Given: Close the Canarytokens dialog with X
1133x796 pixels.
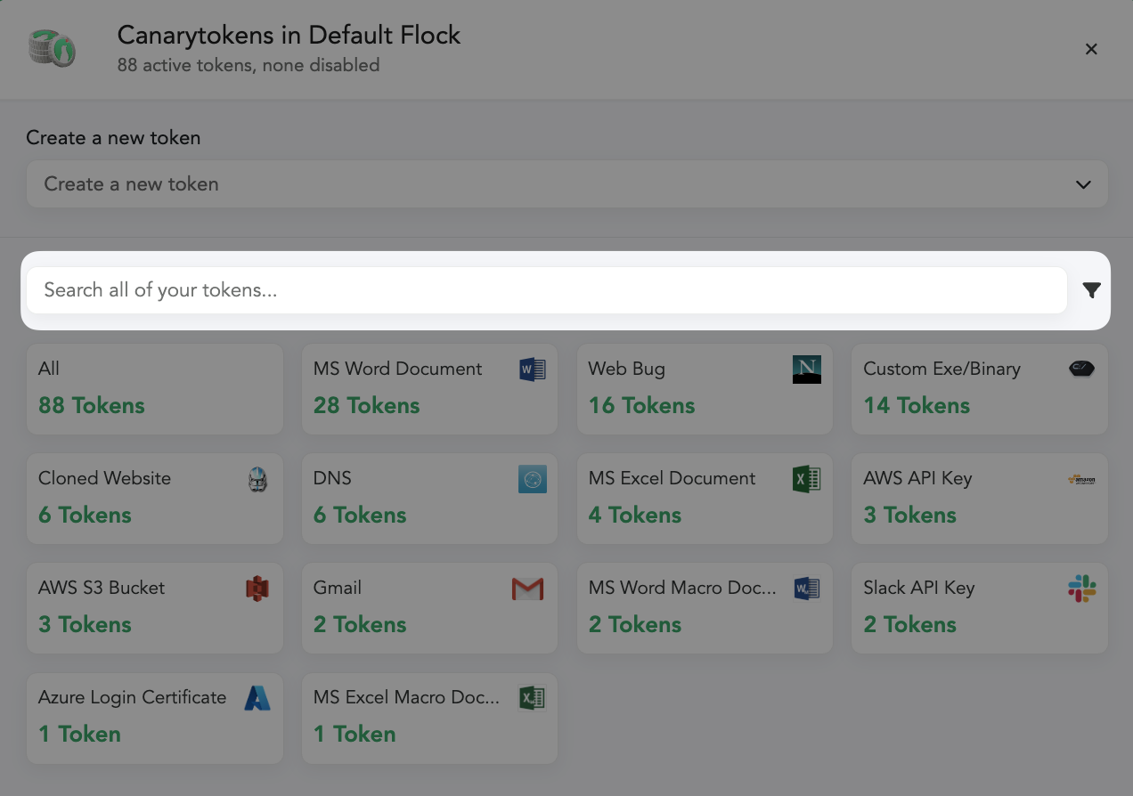Looking at the screenshot, I should (1091, 49).
